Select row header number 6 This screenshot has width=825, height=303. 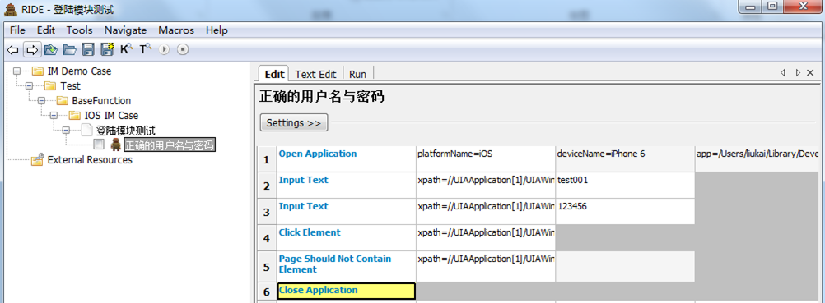(267, 292)
